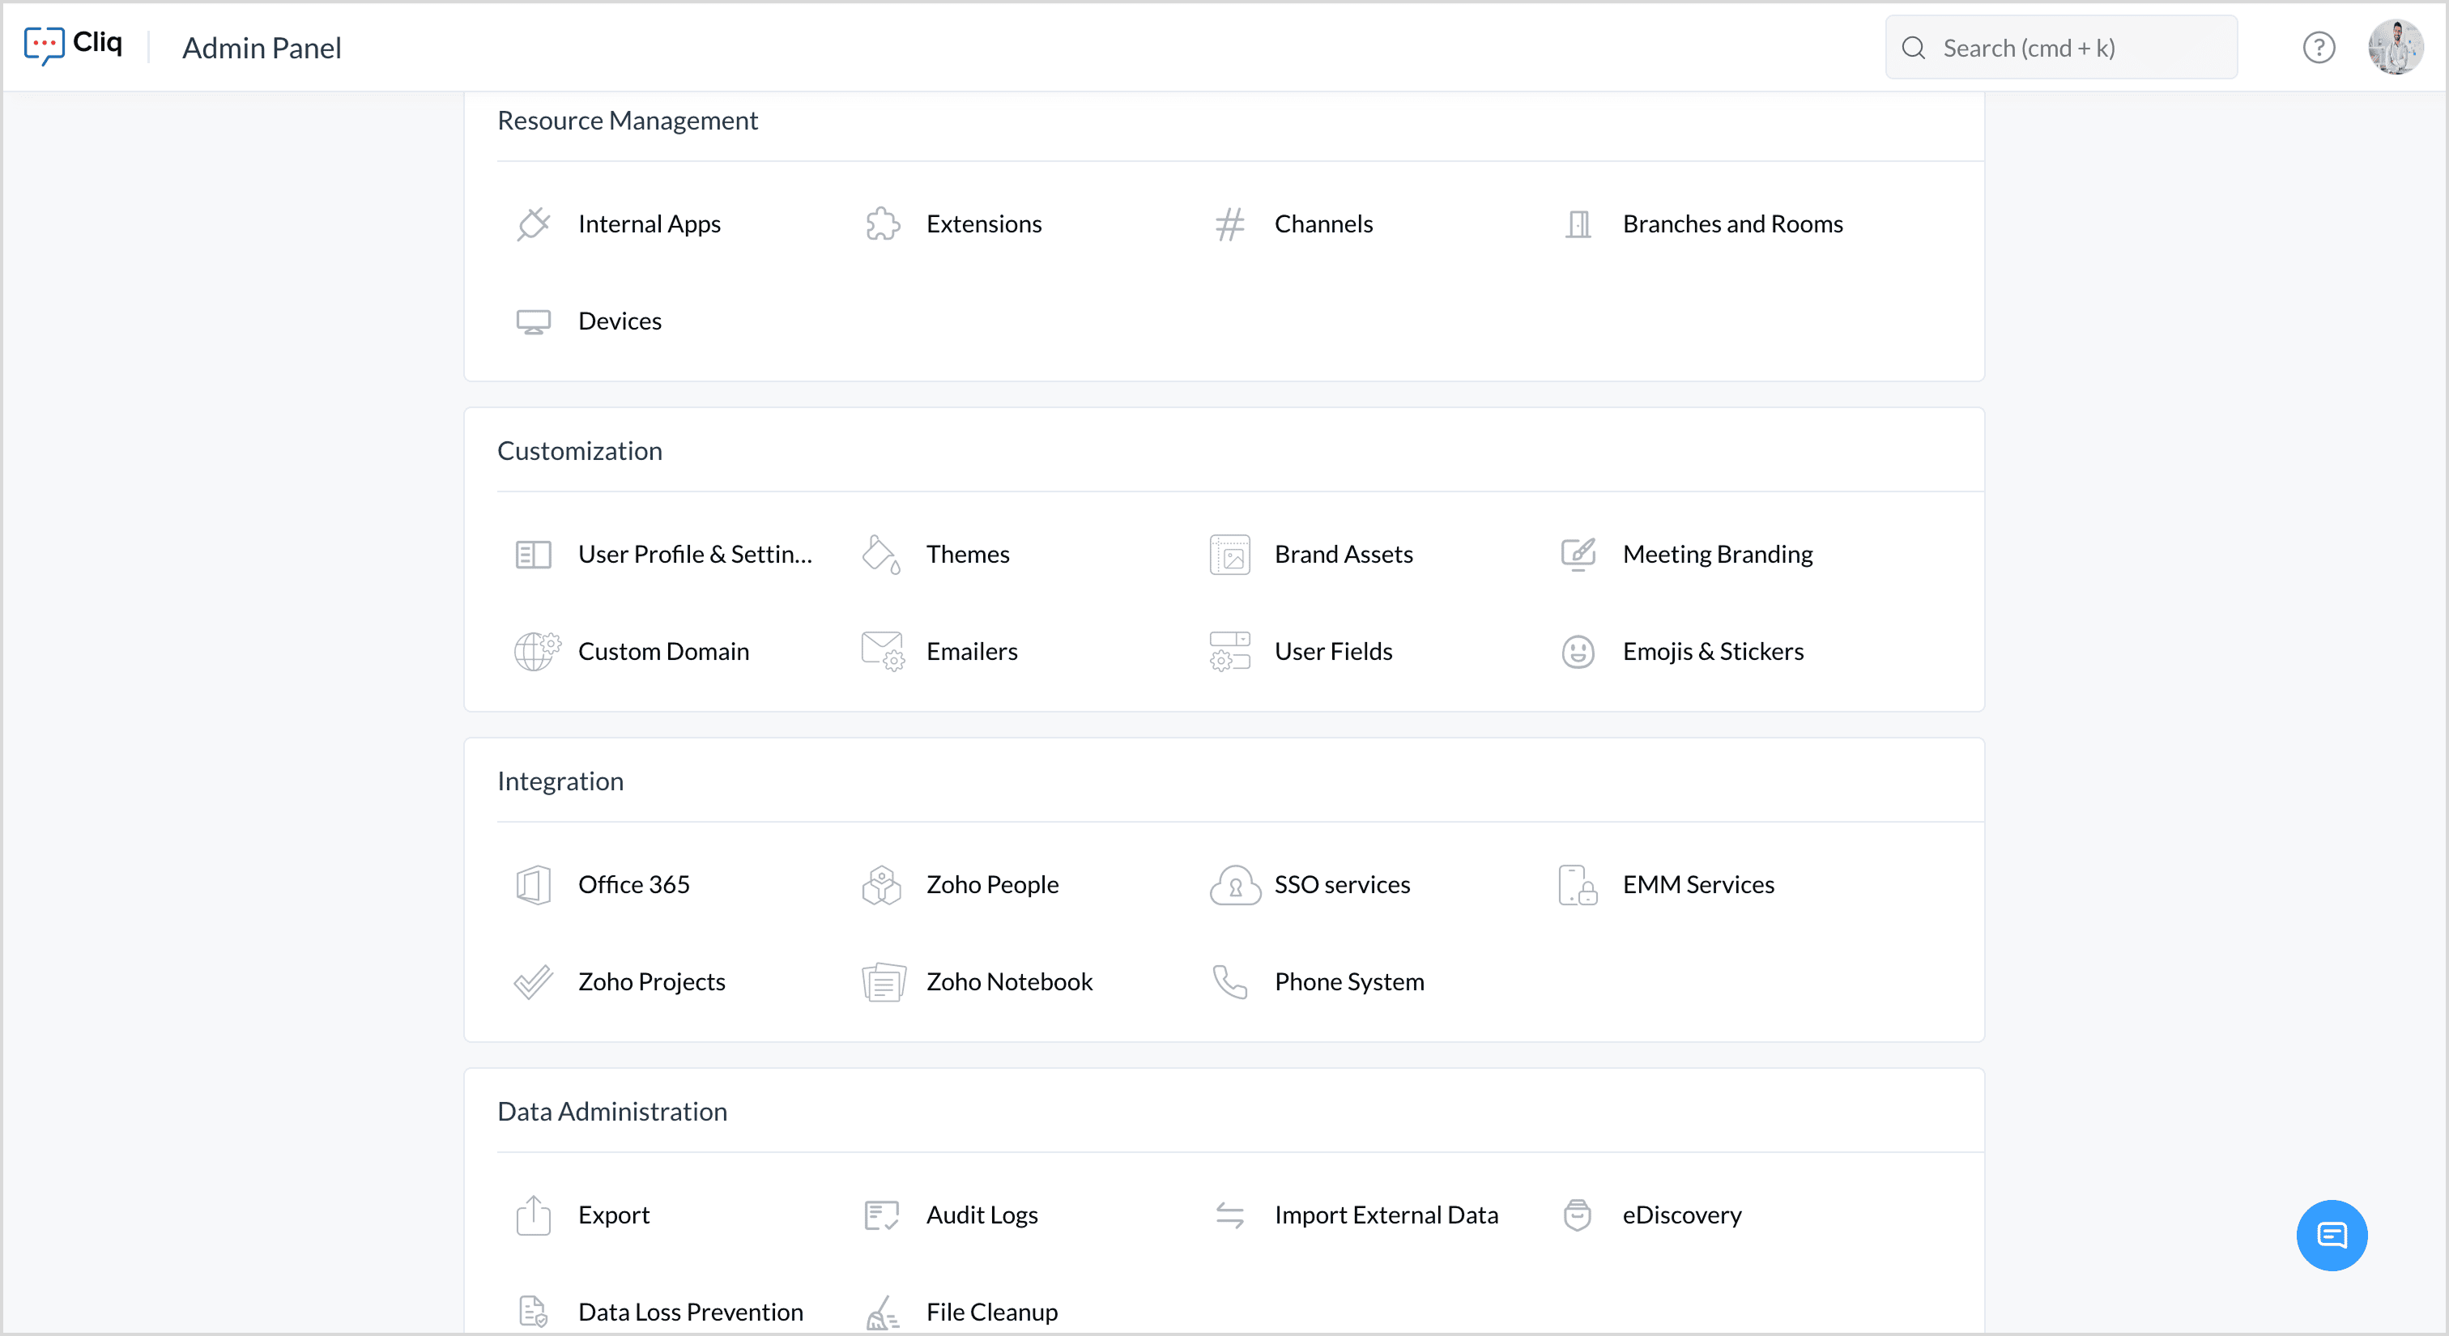
Task: Click the Internal Apps plug icon
Action: tap(534, 224)
